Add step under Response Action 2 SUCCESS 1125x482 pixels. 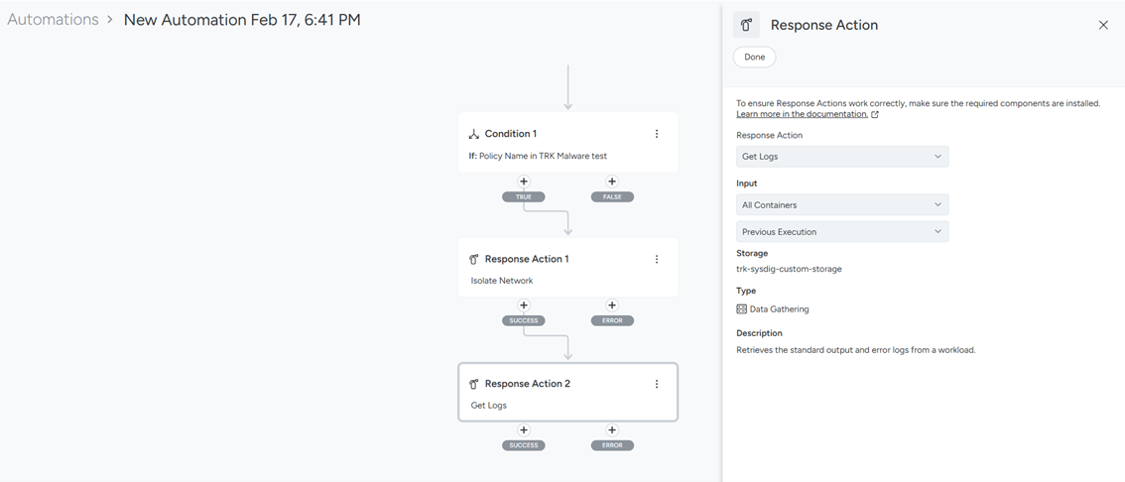[x=524, y=430]
